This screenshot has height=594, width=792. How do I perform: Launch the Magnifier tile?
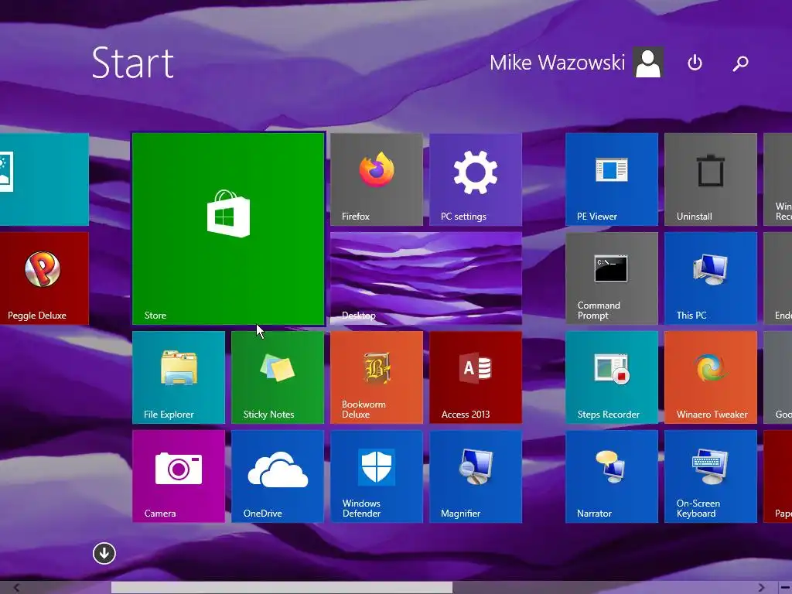476,476
